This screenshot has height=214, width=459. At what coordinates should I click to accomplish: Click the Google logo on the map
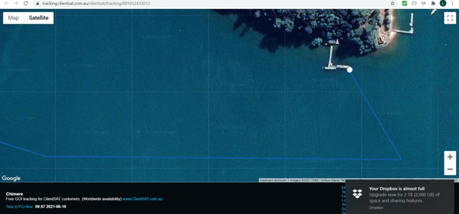coord(11,178)
